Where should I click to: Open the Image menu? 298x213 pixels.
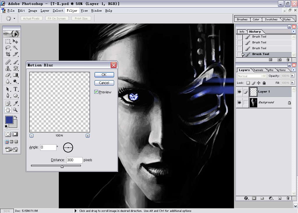tap(33, 11)
